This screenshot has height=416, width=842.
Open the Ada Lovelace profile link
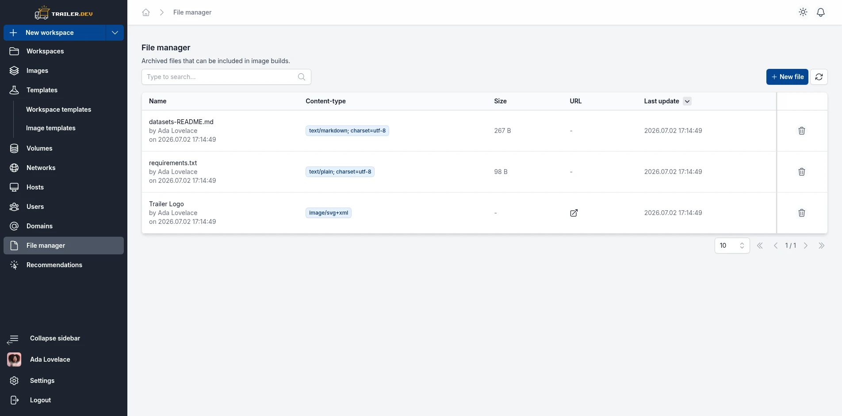(50, 359)
